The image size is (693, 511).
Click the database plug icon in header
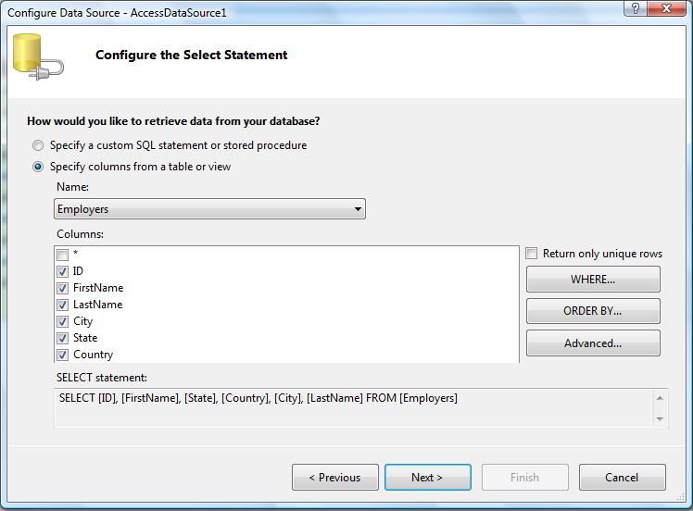[38, 57]
